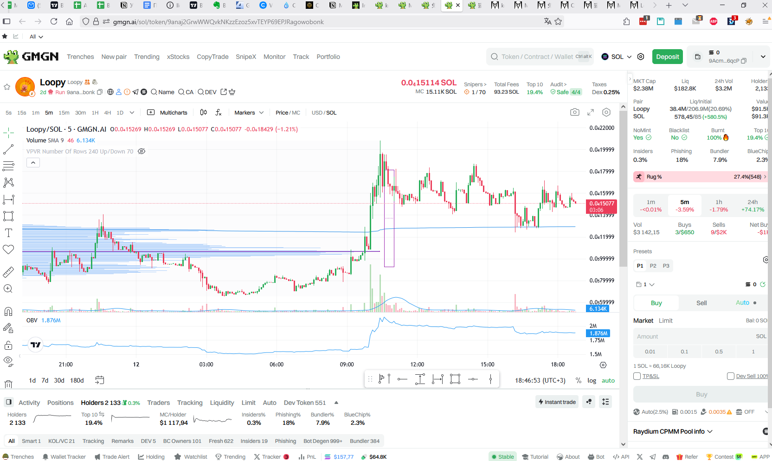Screen dimensions: 772x461
Task: Enable the TP&SL checkbox
Action: [637, 376]
